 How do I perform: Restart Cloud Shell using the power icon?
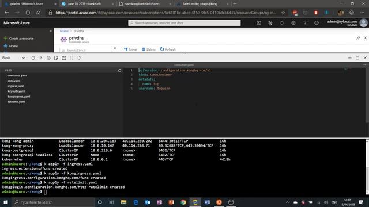click(33, 57)
